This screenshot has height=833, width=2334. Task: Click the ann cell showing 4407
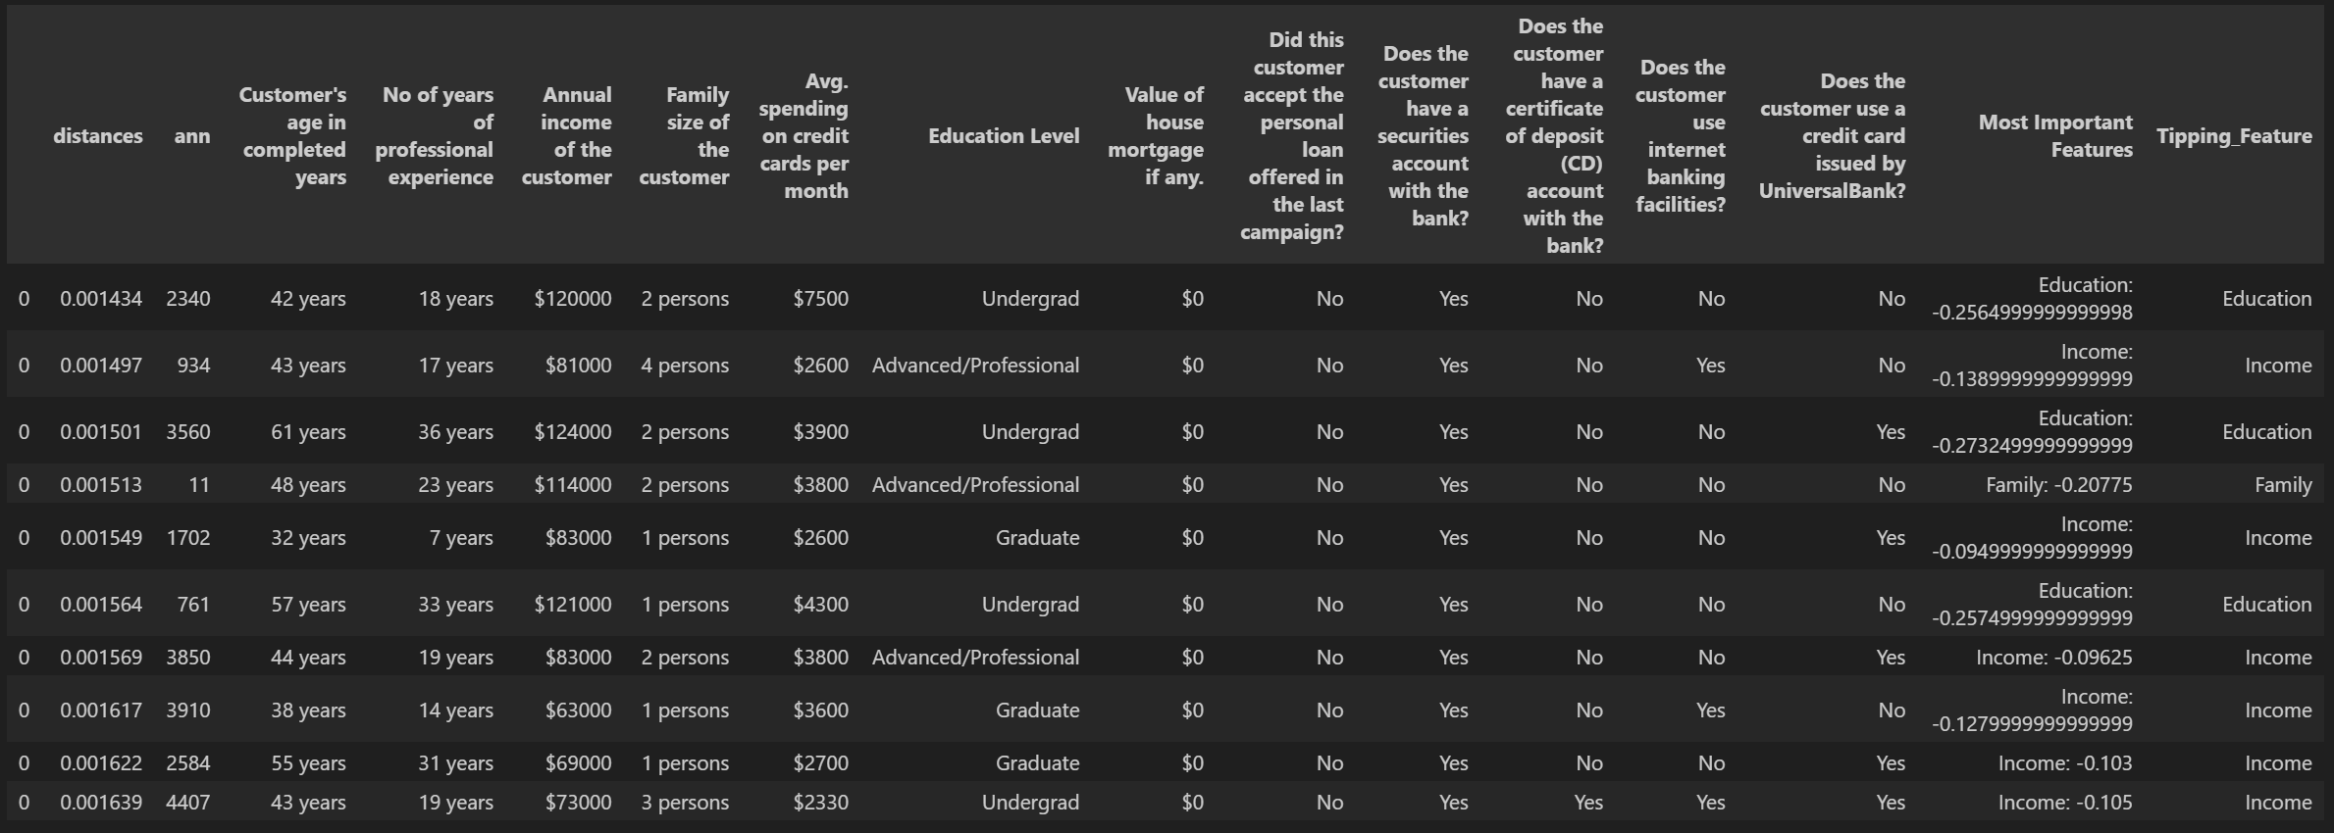187,803
